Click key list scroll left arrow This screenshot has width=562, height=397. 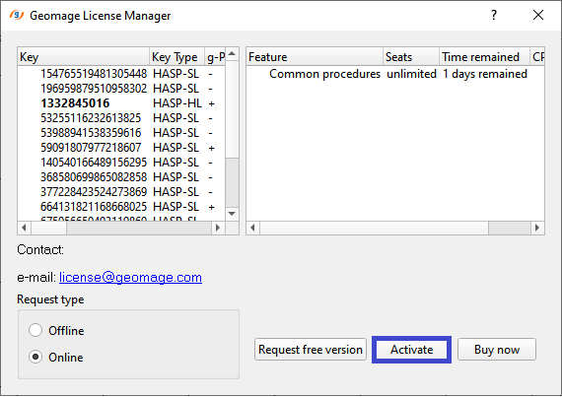[24, 228]
